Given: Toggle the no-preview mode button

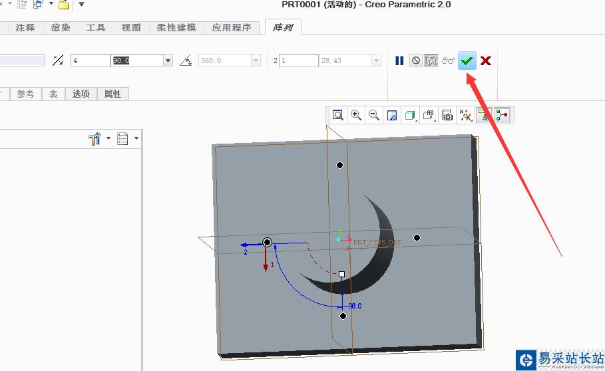Looking at the screenshot, I should [416, 61].
